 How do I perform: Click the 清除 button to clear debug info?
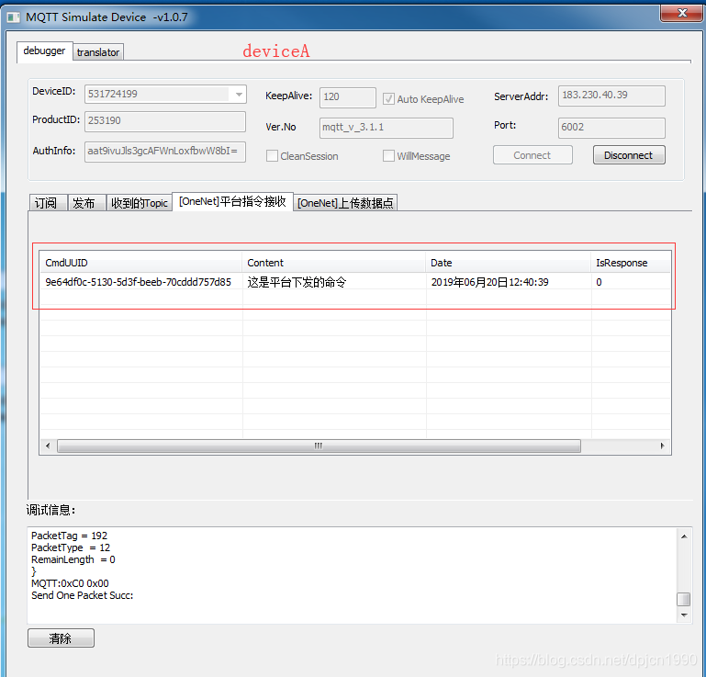click(61, 638)
